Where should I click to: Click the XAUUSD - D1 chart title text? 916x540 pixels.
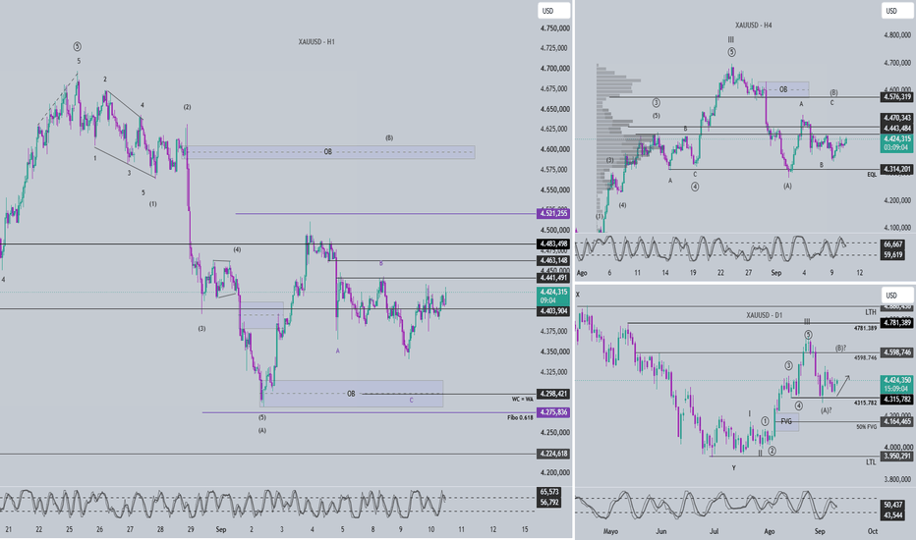click(x=764, y=315)
